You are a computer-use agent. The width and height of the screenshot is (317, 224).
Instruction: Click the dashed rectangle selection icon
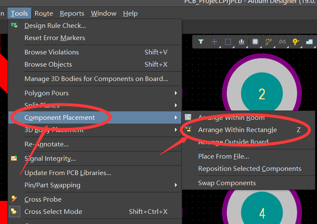point(228,42)
